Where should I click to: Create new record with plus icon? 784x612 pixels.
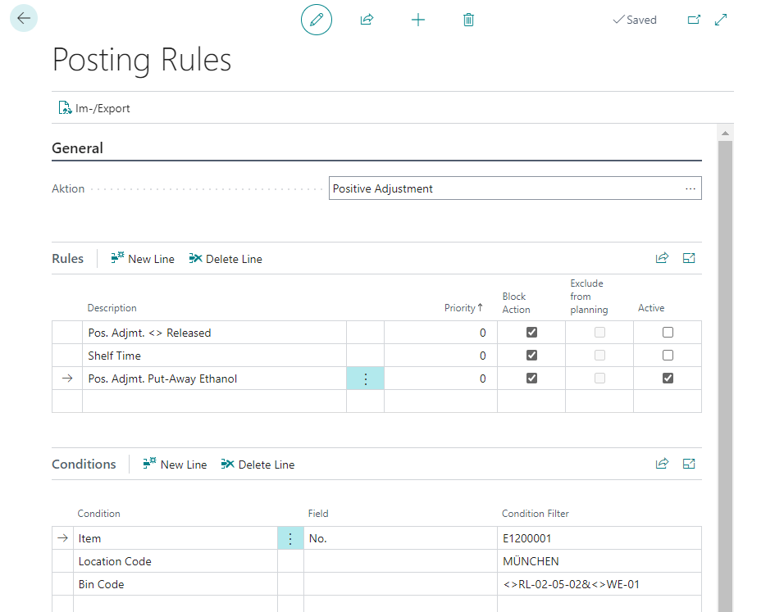pyautogui.click(x=418, y=20)
